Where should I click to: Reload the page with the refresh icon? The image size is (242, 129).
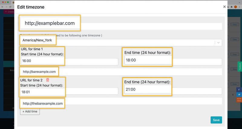click(x=11, y=6)
